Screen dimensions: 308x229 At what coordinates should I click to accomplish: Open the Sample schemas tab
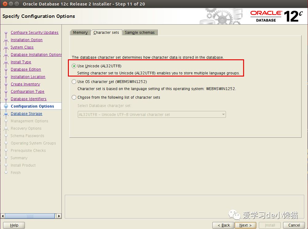140,32
